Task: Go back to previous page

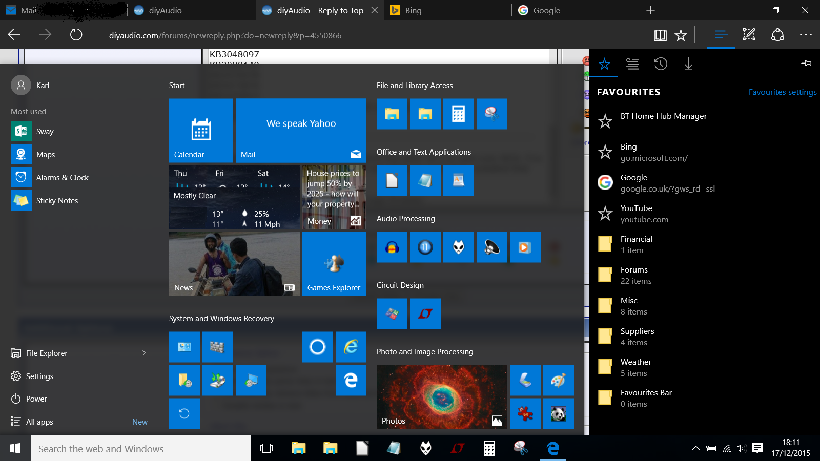Action: coord(14,35)
